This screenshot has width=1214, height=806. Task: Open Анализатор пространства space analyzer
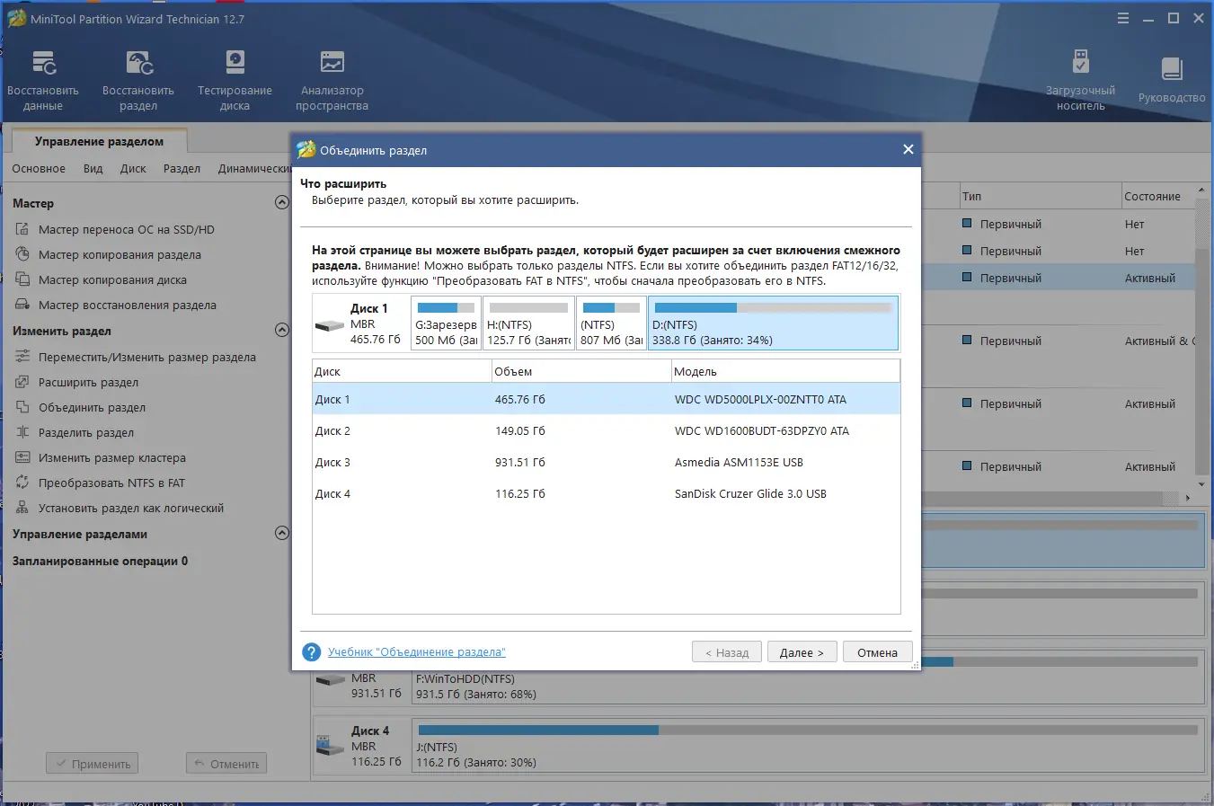tap(332, 80)
